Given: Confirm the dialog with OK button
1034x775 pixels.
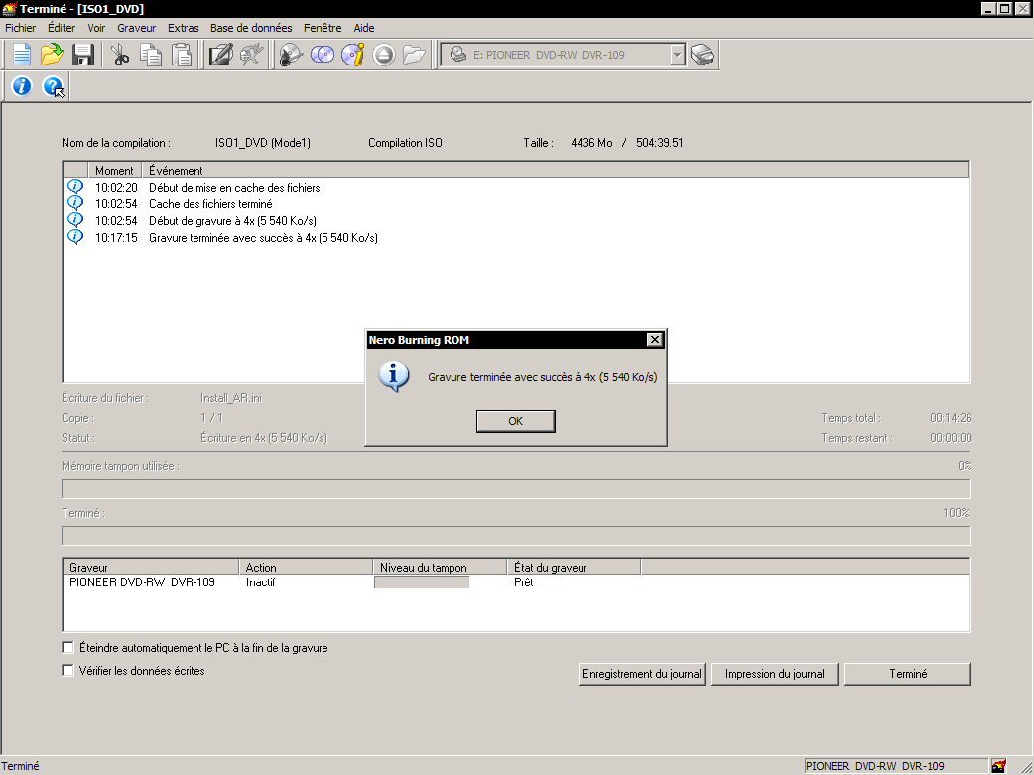Looking at the screenshot, I should (516, 421).
